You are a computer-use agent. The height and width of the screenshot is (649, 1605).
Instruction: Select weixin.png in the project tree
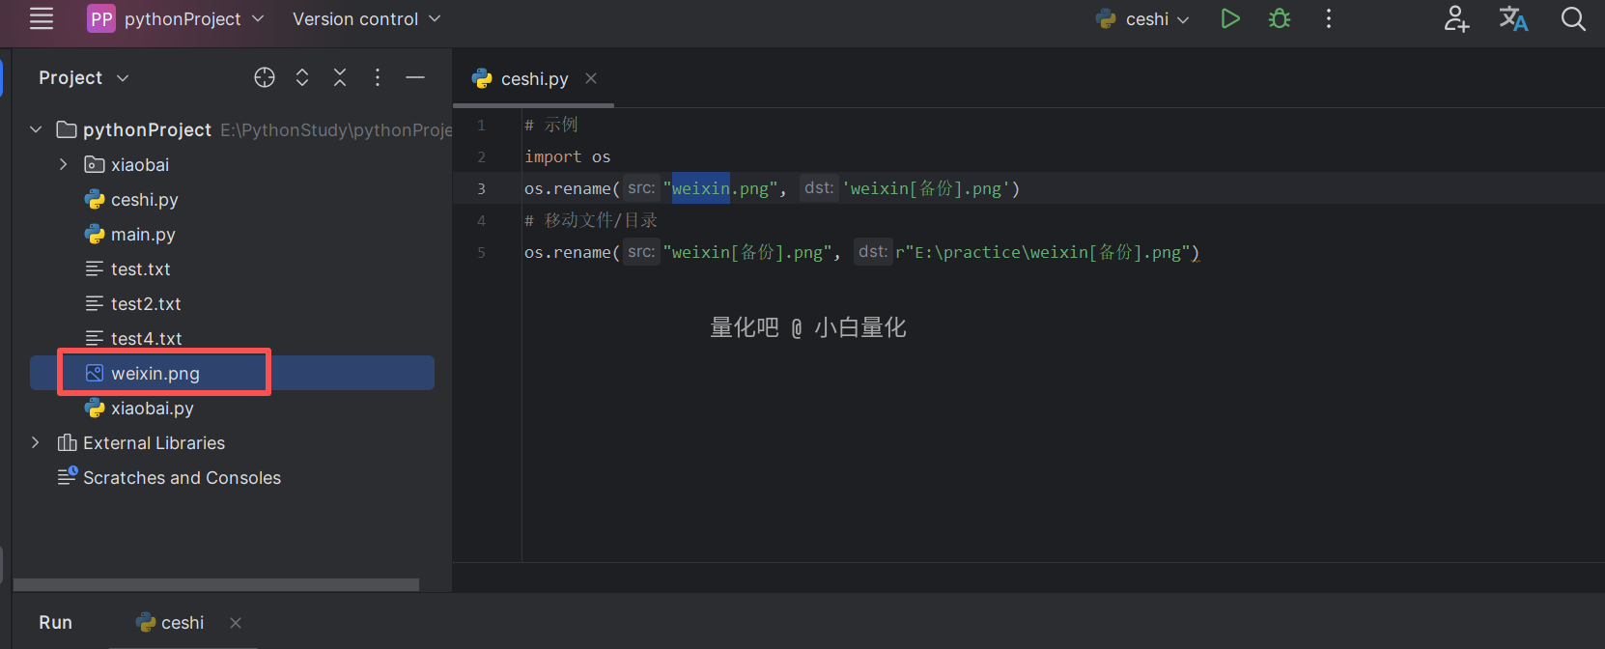[155, 373]
